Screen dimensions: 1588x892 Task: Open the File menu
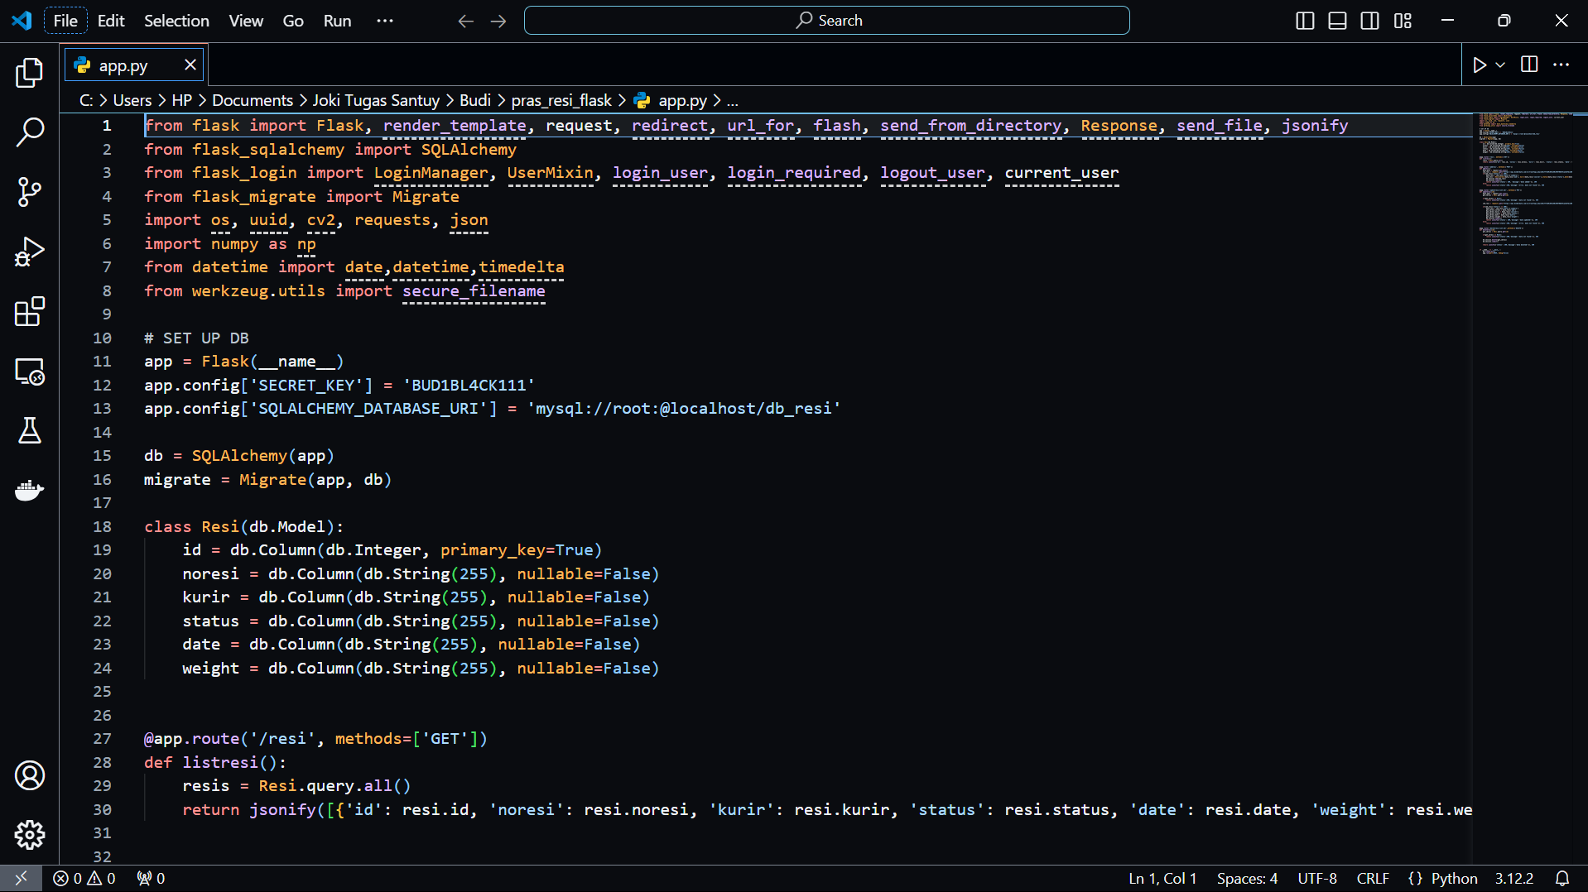65,21
